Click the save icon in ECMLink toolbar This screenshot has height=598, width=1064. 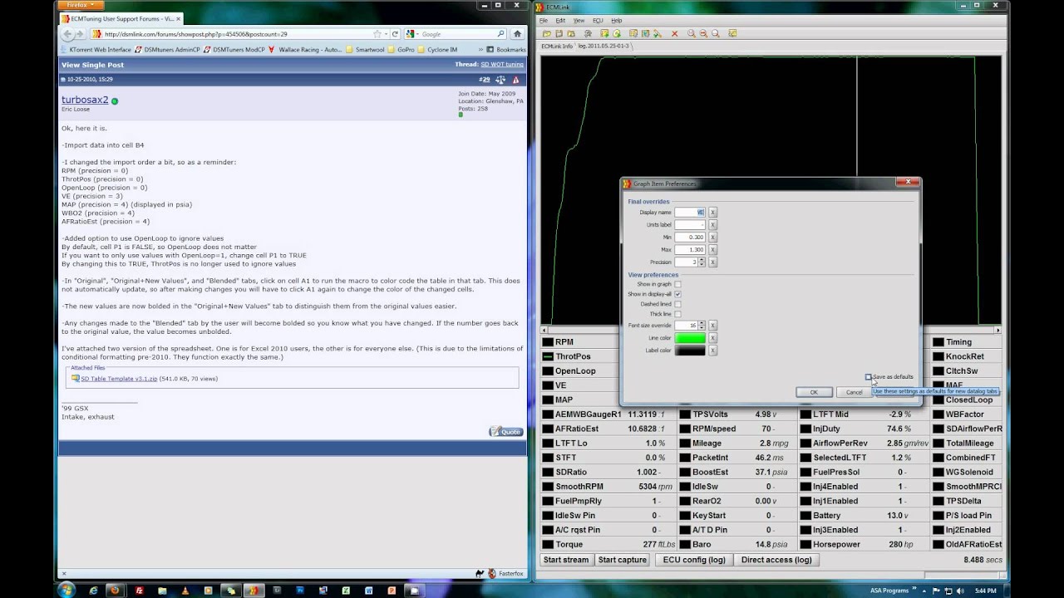tap(559, 33)
